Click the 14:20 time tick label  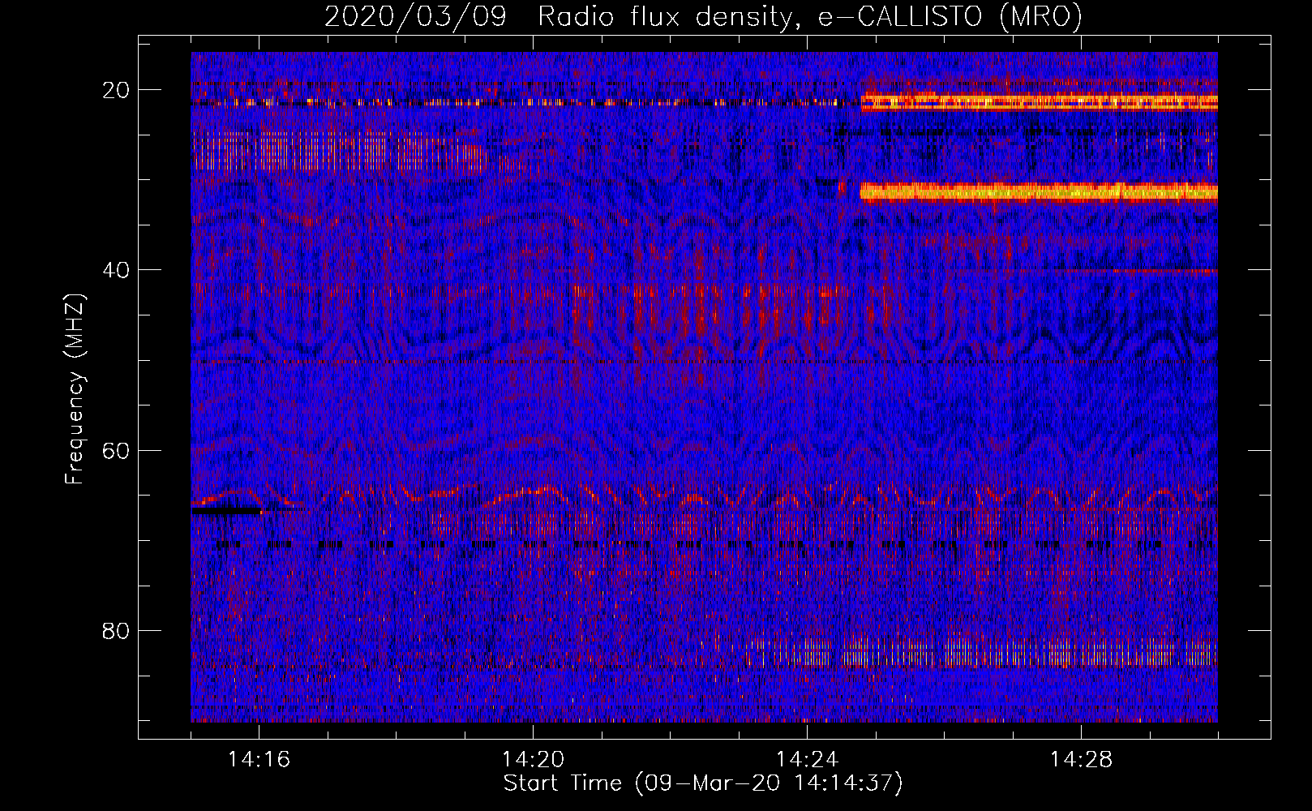pos(533,760)
